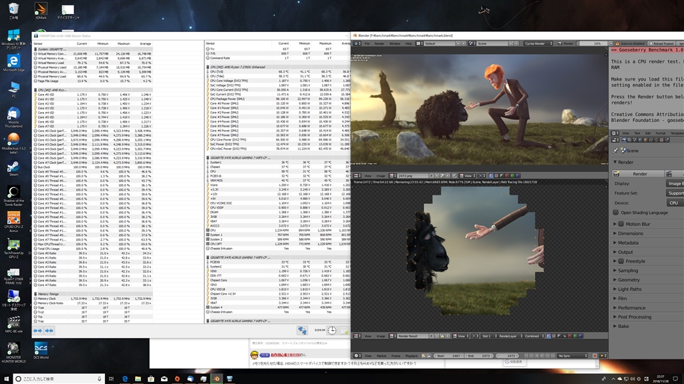Click HWiNFO left-right expand arrows icon
Image resolution: width=684 pixels, height=384 pixels.
click(x=39, y=330)
